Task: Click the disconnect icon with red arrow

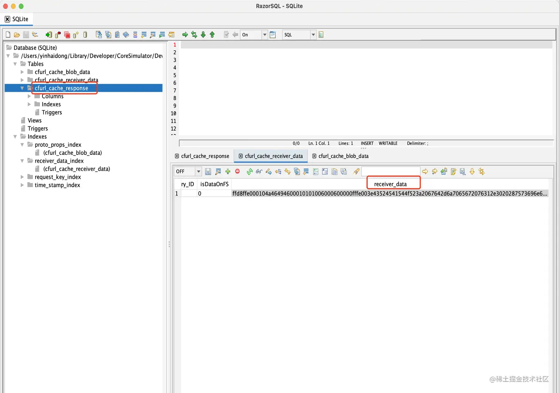Action: coord(58,35)
